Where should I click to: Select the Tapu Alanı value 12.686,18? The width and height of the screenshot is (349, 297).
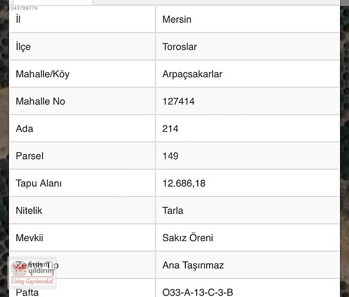[184, 183]
